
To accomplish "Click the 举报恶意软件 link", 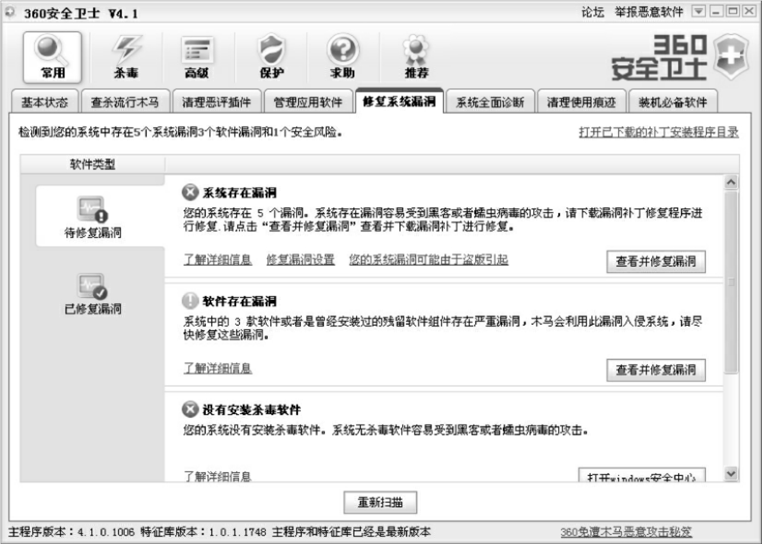I will click(649, 12).
